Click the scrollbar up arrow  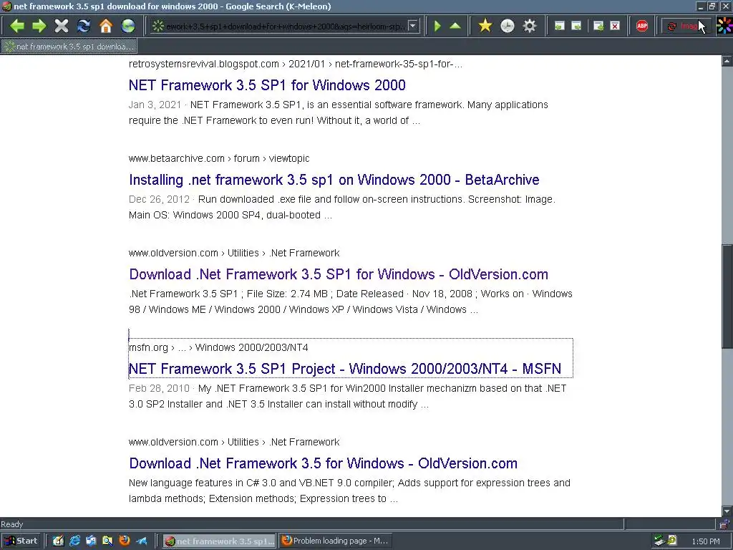pyautogui.click(x=727, y=61)
